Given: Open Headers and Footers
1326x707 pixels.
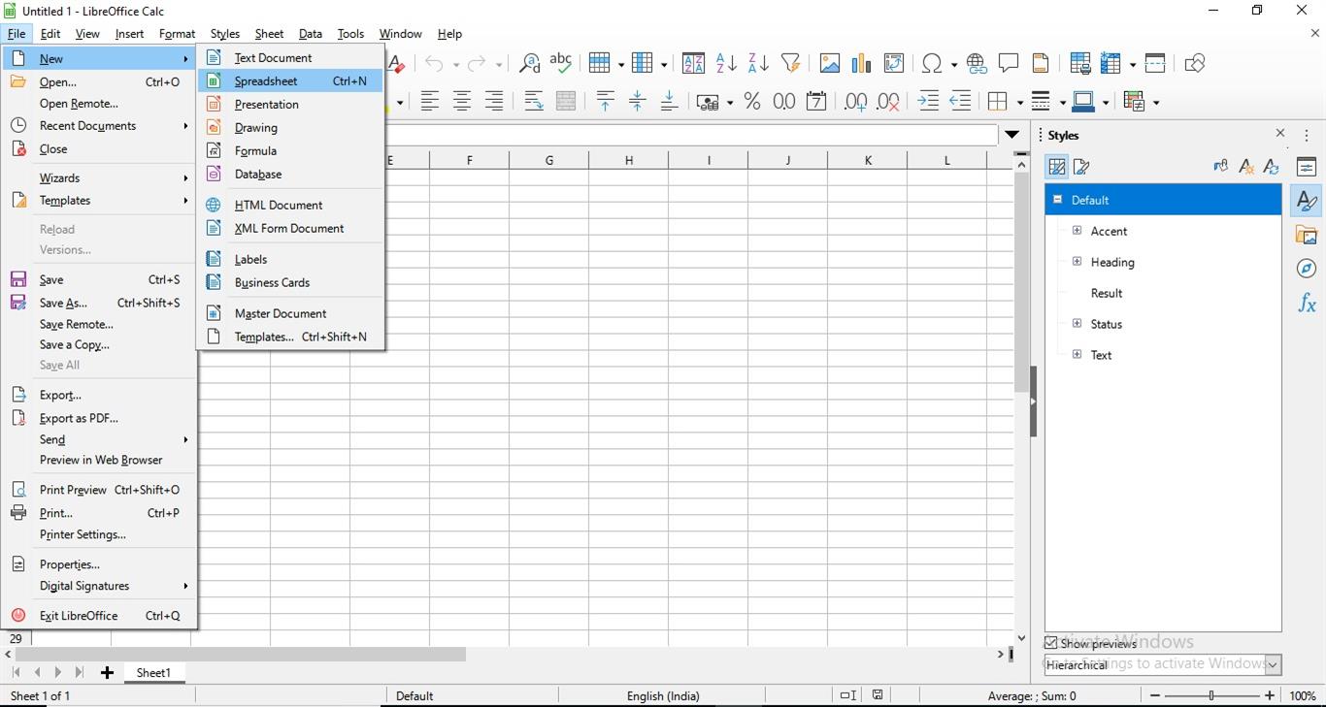Looking at the screenshot, I should click(1041, 63).
